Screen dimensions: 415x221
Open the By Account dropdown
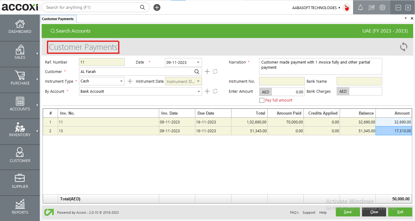199,91
